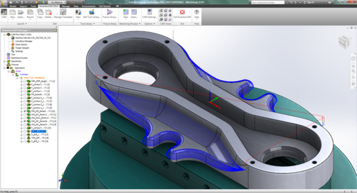Collapse the Operations tree node
Screen dimensions: 357x193
(4, 68)
